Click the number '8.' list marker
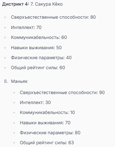115x147 pixels. coord(6,81)
